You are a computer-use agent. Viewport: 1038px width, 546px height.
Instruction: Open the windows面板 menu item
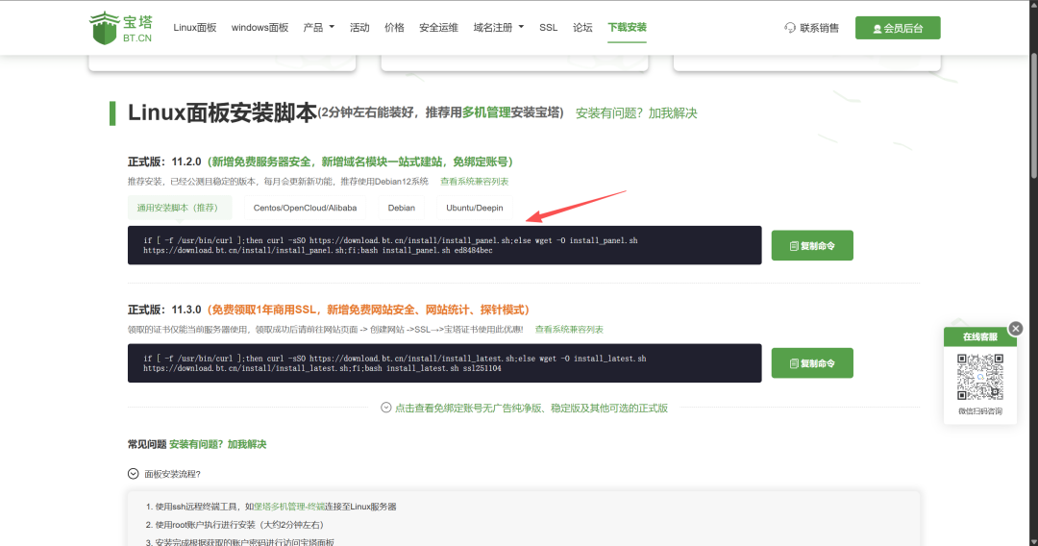259,28
